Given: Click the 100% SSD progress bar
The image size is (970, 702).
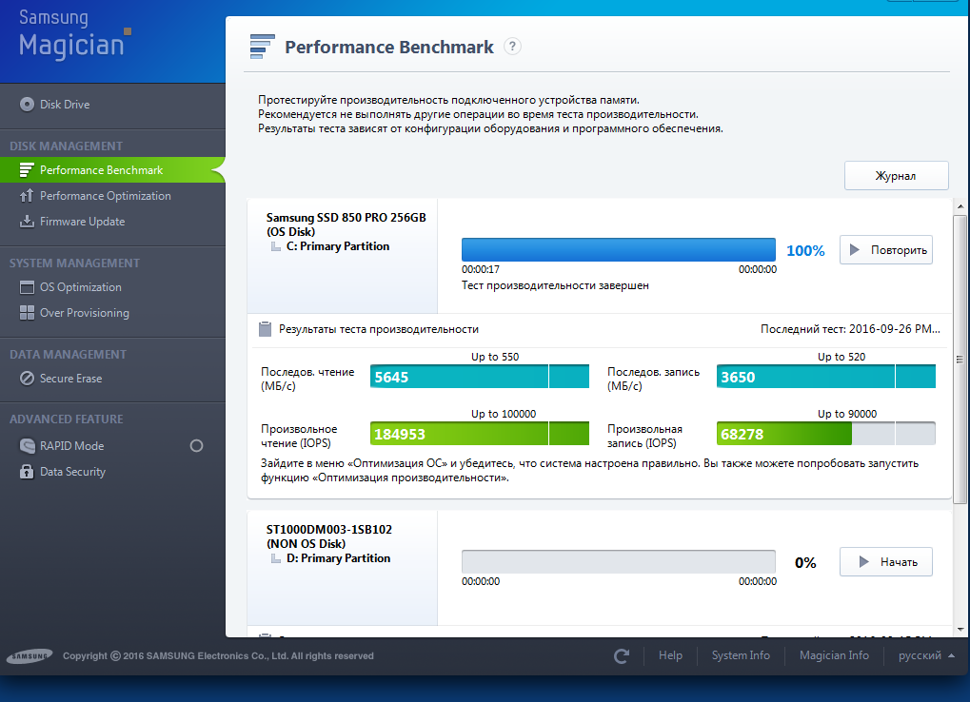Looking at the screenshot, I should pos(619,249).
